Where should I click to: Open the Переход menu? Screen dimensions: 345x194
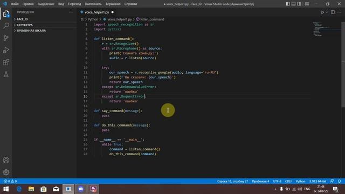tap(74, 4)
